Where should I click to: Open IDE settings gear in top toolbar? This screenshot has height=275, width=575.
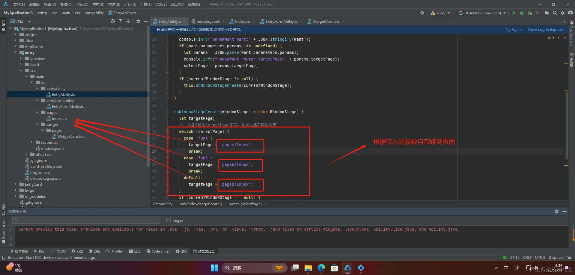(563, 13)
